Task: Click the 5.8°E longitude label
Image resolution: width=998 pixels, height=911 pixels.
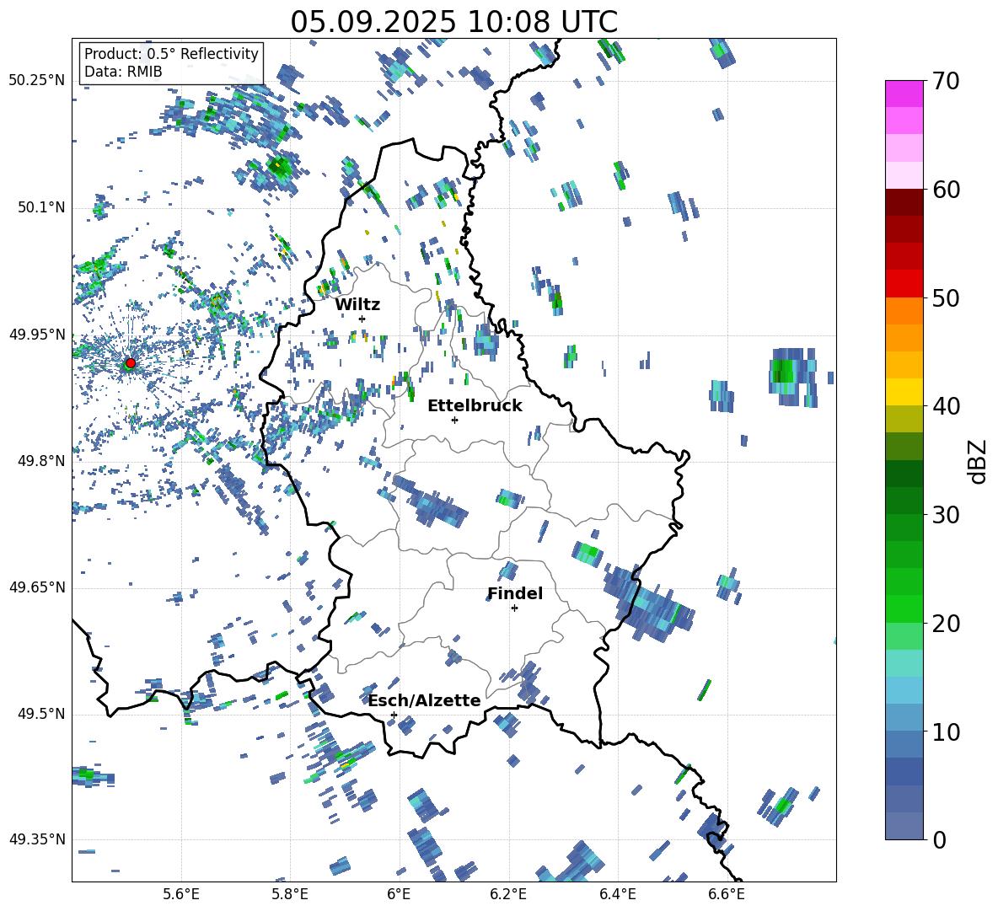Action: pos(290,894)
